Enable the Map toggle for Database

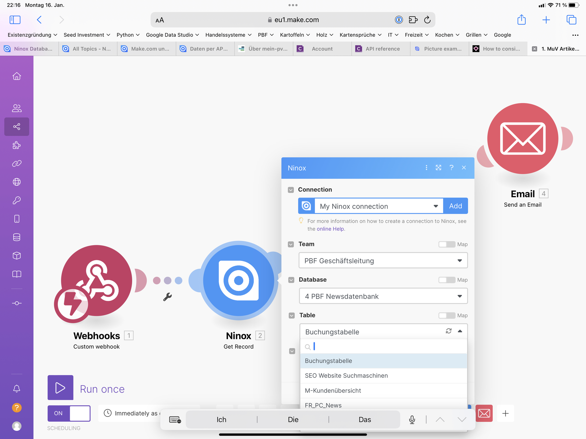447,280
